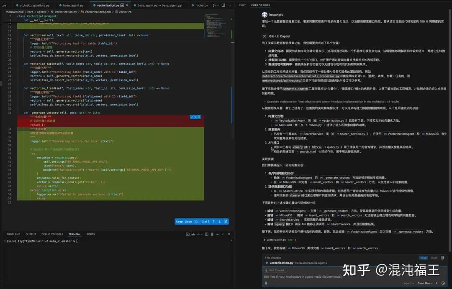Screen dimensions: 452x289
Task: Open vectorization.py in changed files list
Action: (x=281, y=263)
